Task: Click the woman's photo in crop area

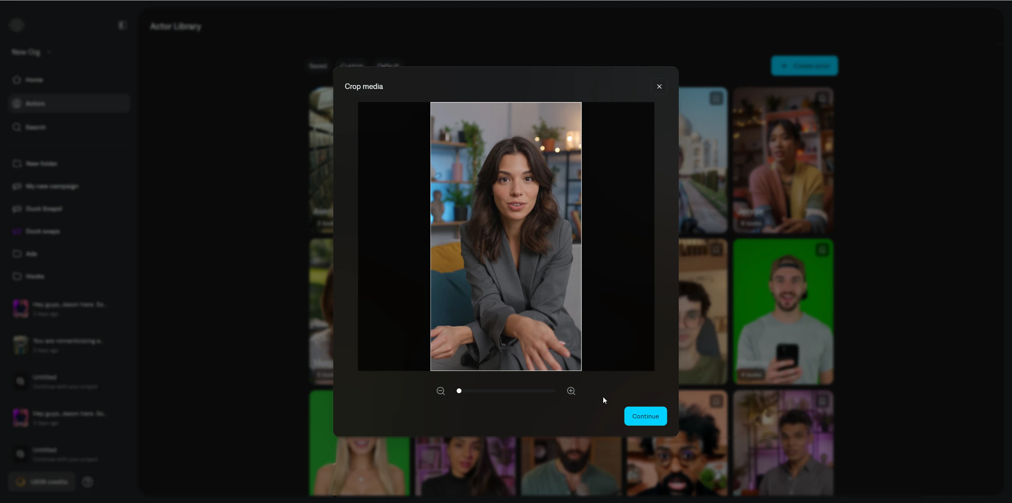Action: coord(506,236)
